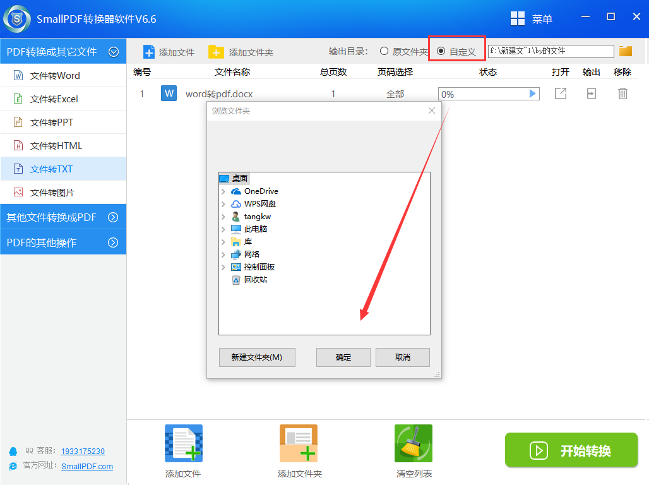Select 此电脑 in the folder tree
The image size is (649, 485).
click(256, 229)
